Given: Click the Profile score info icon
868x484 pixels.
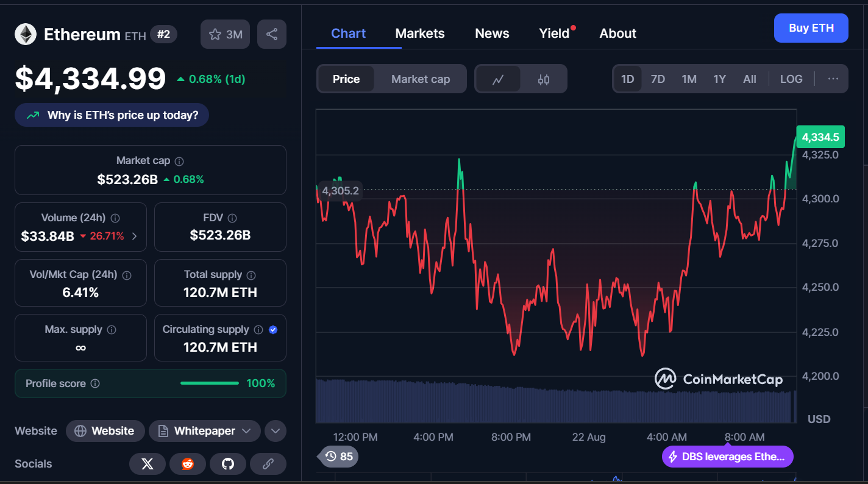Looking at the screenshot, I should point(95,383).
